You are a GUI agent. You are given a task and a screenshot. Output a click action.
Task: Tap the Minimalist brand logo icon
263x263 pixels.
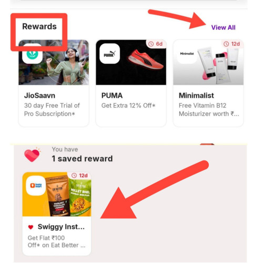point(187,54)
